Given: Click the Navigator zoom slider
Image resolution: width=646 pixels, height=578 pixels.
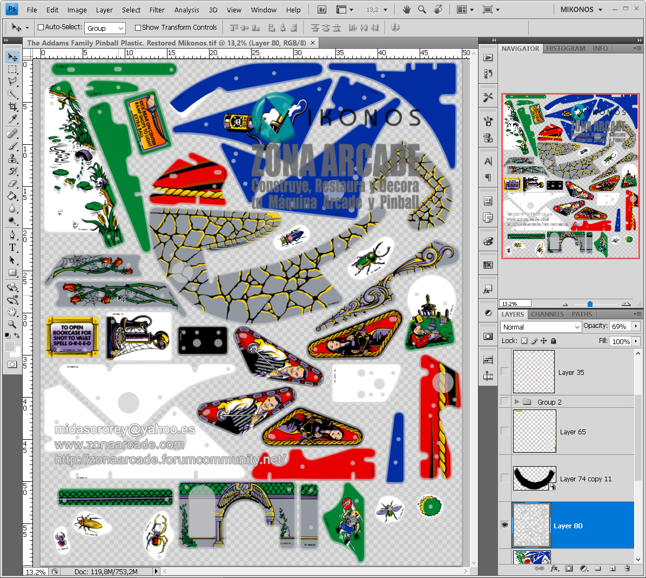Looking at the screenshot, I should (x=590, y=304).
